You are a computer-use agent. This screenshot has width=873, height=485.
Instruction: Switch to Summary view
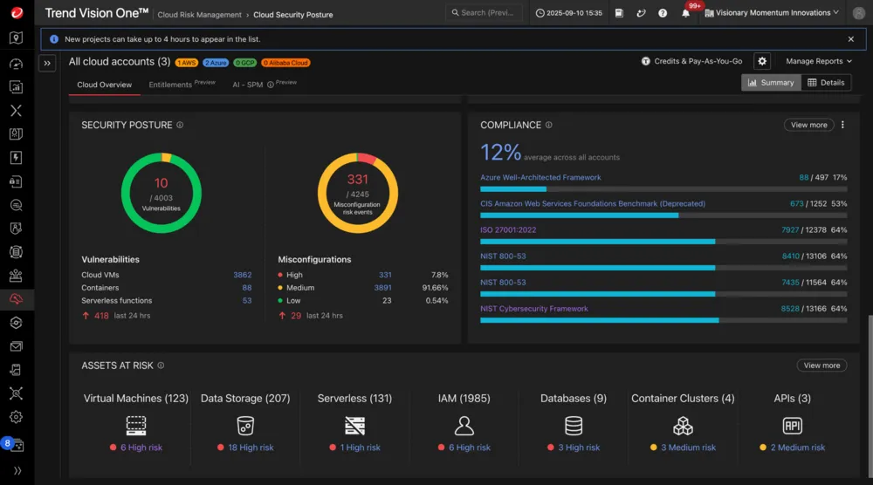[771, 83]
